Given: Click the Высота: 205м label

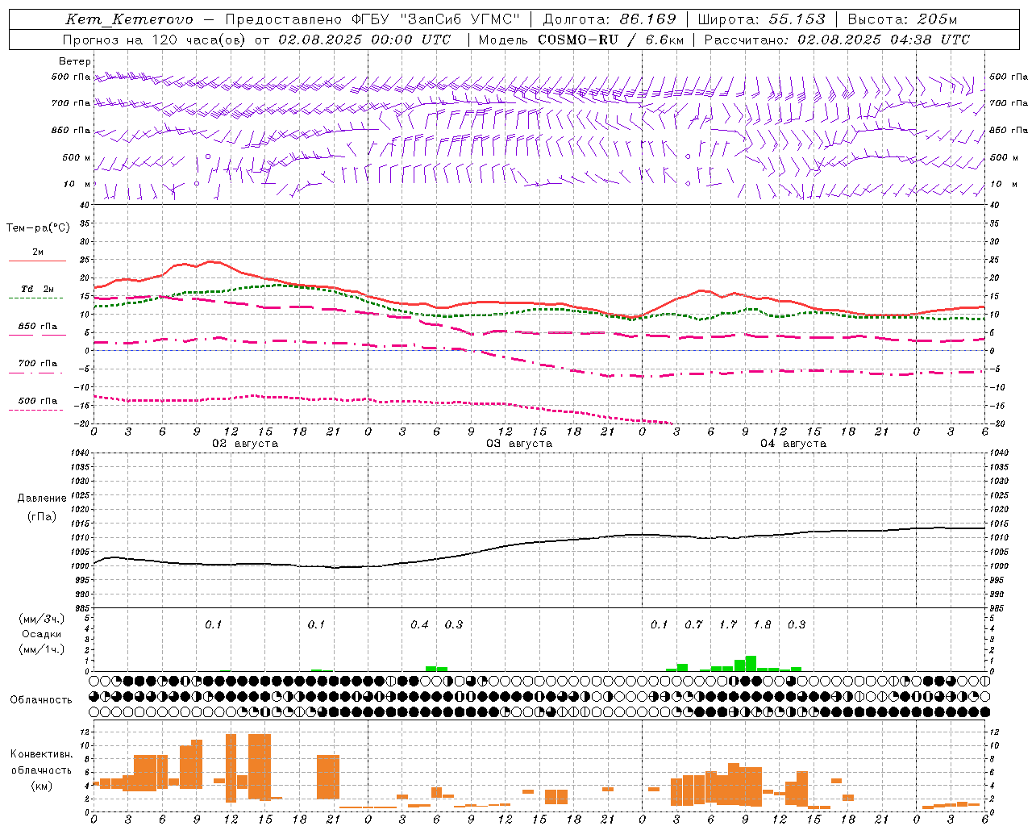Looking at the screenshot, I should click(902, 19).
